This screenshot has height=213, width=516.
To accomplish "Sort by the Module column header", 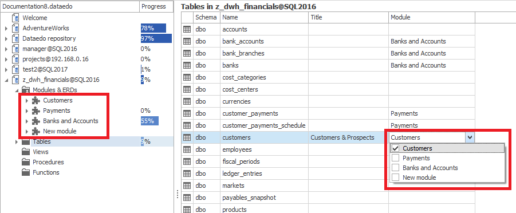I will (x=431, y=17).
